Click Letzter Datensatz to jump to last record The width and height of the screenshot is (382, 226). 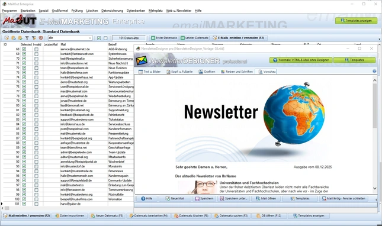pyautogui.click(x=194, y=38)
